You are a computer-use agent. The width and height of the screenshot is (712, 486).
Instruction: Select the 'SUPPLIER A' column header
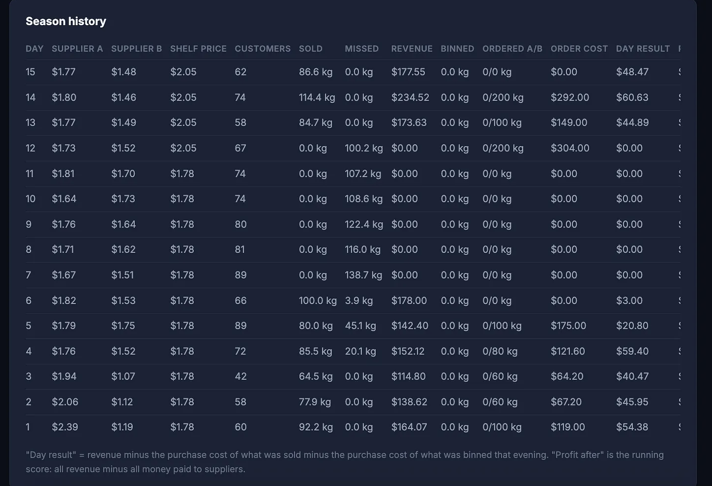click(x=78, y=49)
